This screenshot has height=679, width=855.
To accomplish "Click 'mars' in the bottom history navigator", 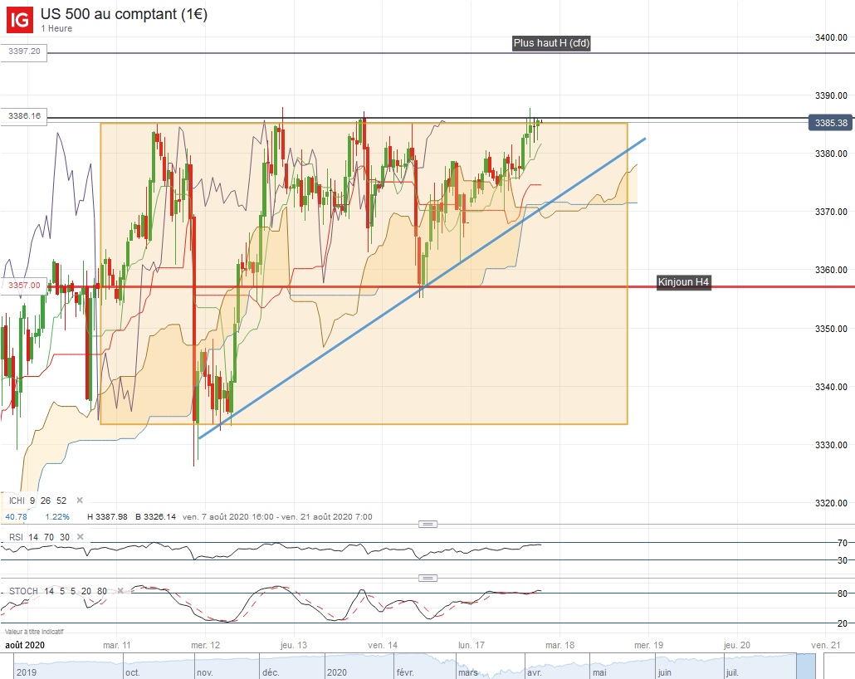I will pos(468,672).
